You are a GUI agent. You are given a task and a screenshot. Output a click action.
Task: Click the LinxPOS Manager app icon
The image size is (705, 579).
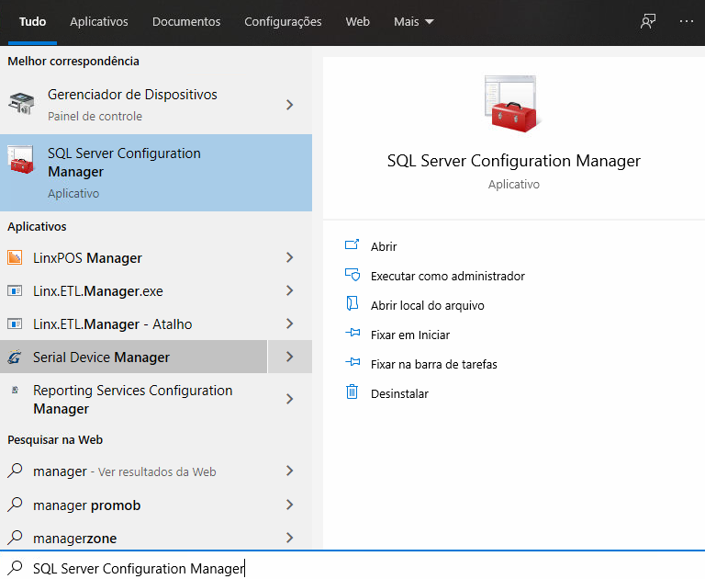pyautogui.click(x=15, y=258)
